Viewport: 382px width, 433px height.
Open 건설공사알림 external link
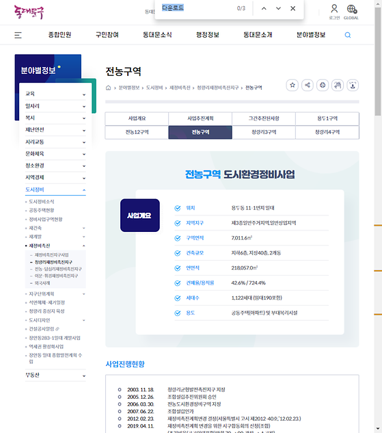(44, 329)
